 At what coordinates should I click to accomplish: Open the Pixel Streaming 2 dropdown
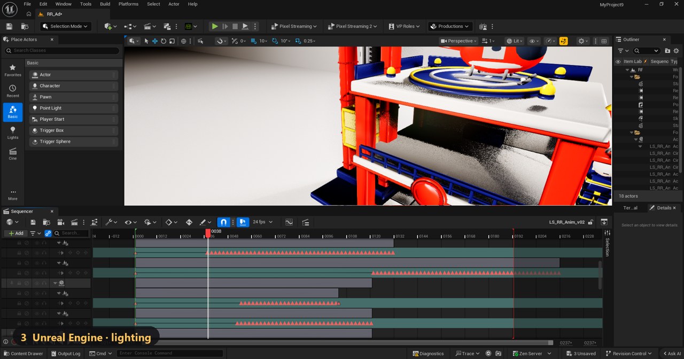pos(352,26)
